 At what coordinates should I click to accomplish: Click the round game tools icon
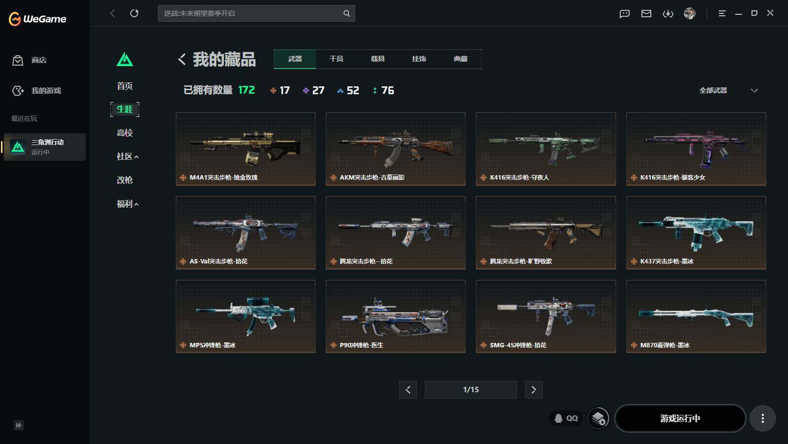598,418
